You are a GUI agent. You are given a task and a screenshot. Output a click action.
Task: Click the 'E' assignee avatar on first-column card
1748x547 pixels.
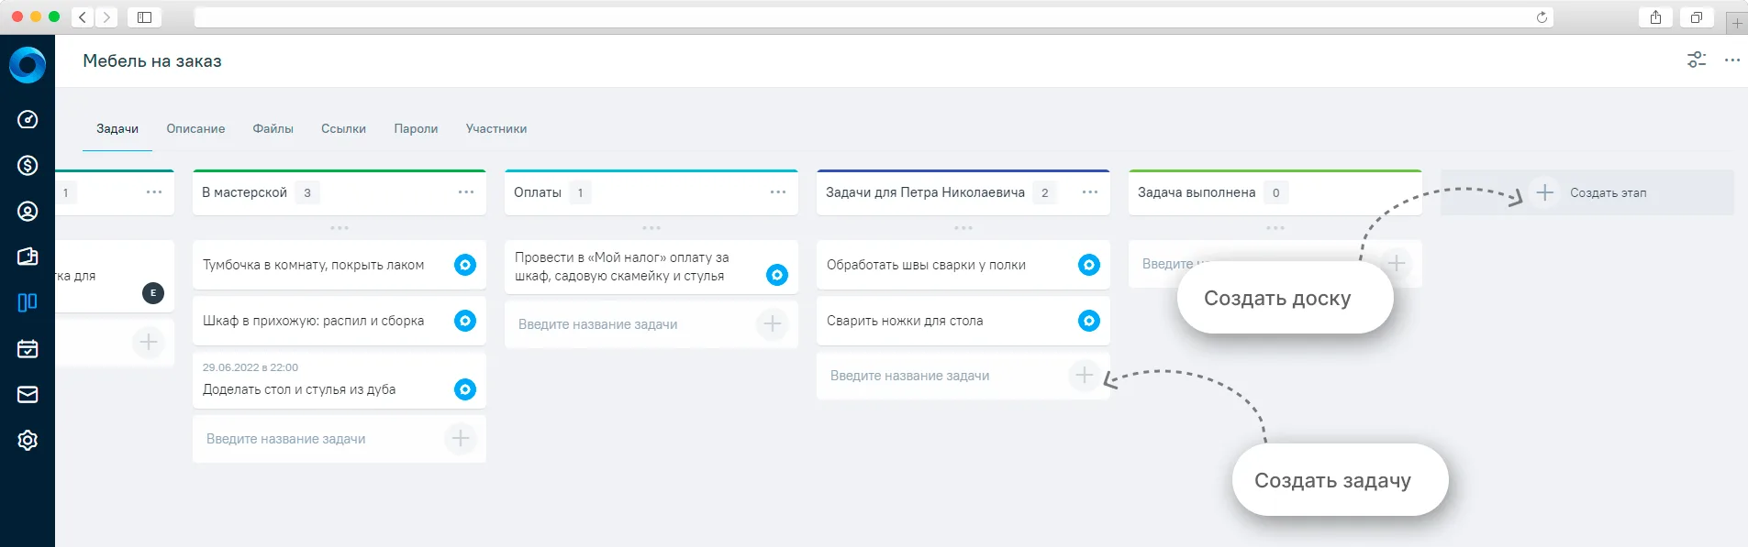point(153,293)
